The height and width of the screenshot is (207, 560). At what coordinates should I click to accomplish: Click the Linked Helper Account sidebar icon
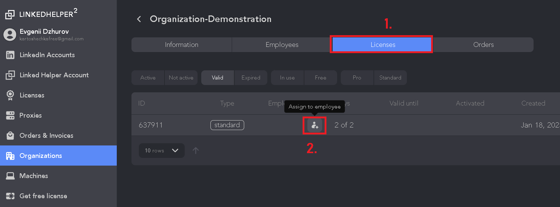(10, 75)
